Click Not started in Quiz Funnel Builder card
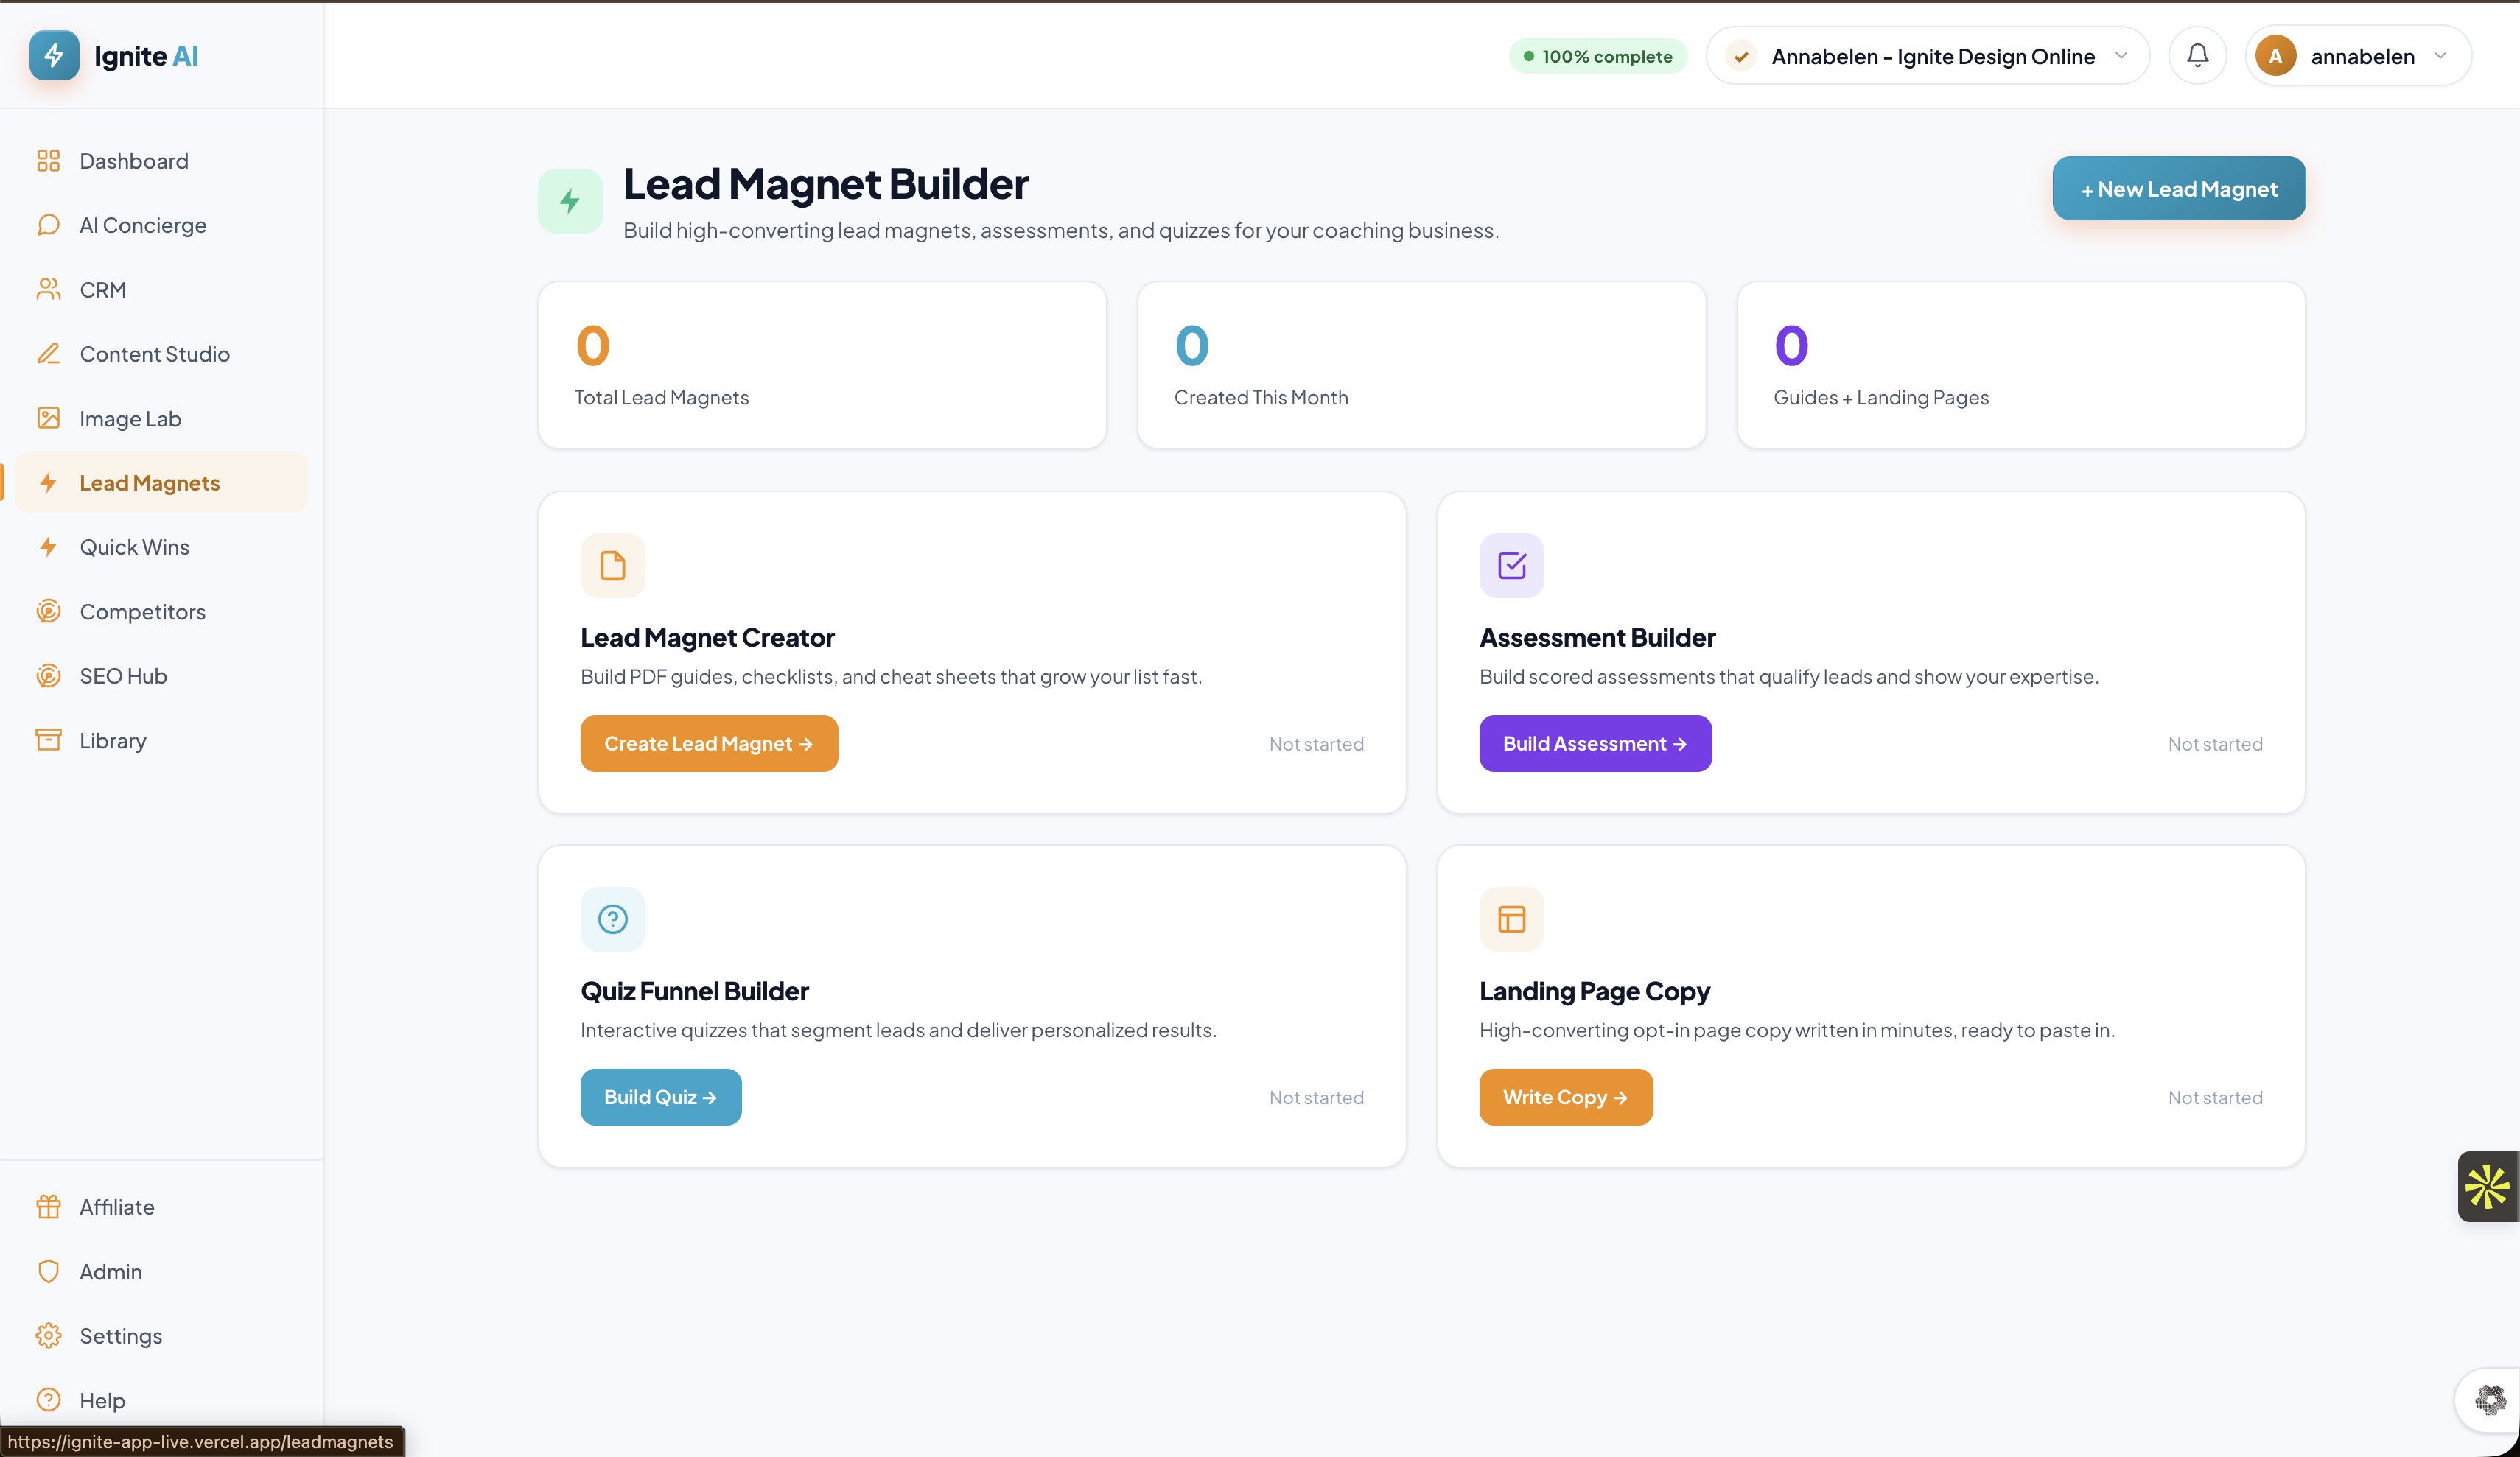 [x=1316, y=1098]
